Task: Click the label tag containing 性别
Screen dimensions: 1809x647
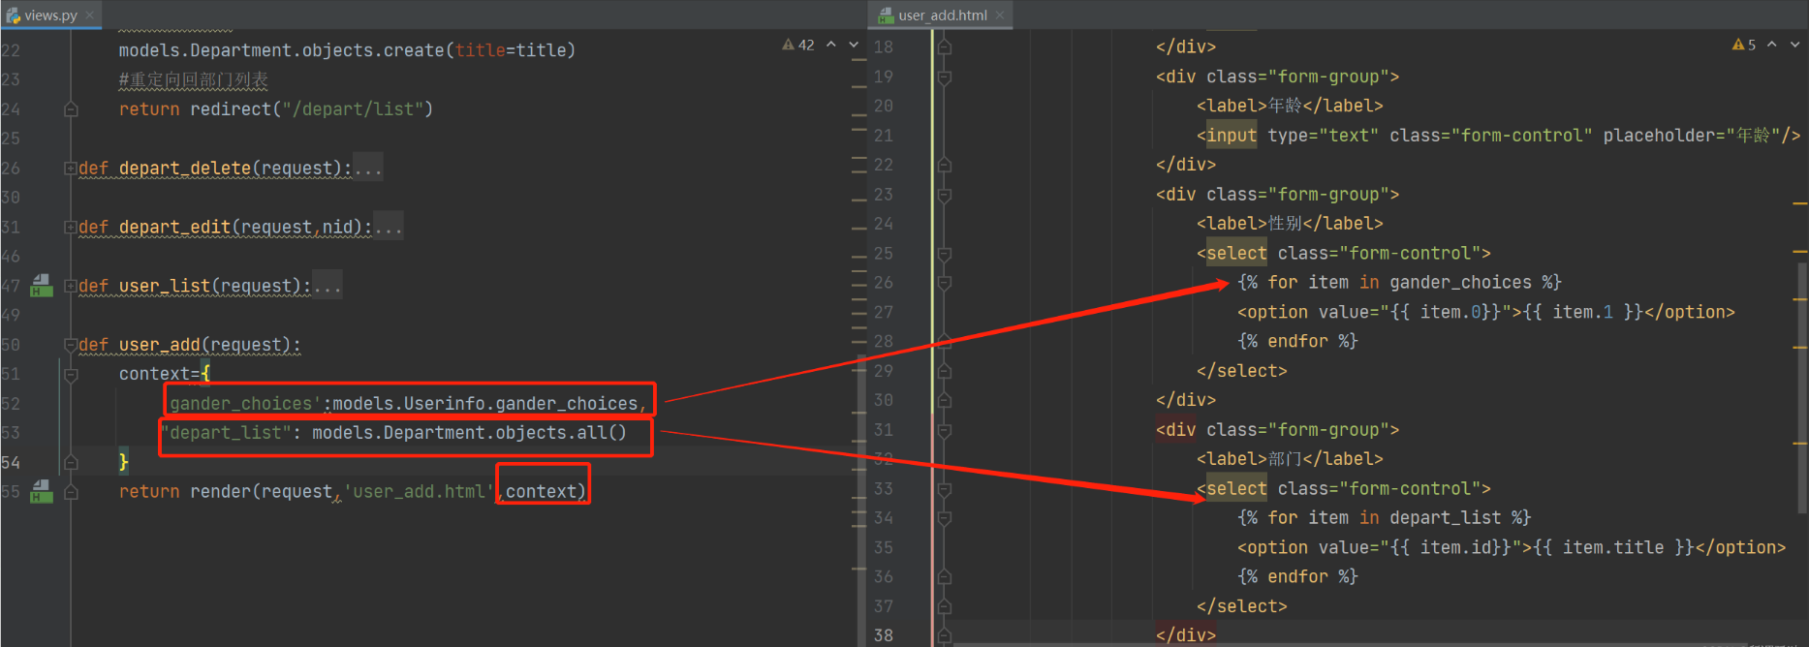Action: coord(1290,224)
